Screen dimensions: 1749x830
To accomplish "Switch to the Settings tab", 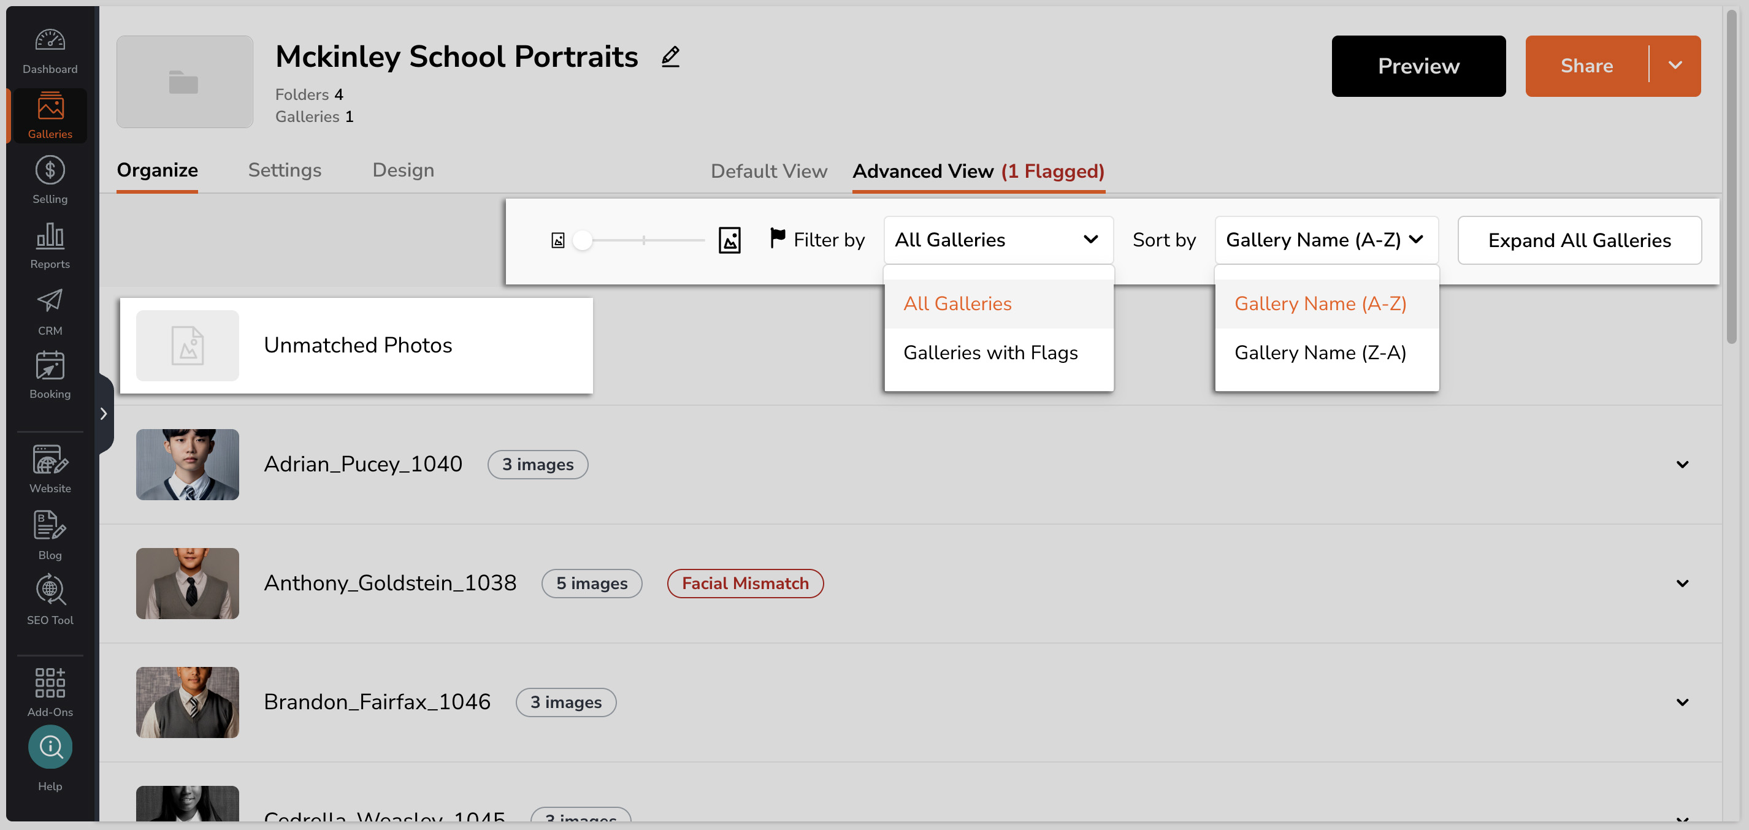I will click(x=285, y=170).
